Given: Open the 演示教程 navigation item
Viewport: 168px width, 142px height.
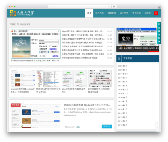Looking at the screenshot, I should coord(124,13).
